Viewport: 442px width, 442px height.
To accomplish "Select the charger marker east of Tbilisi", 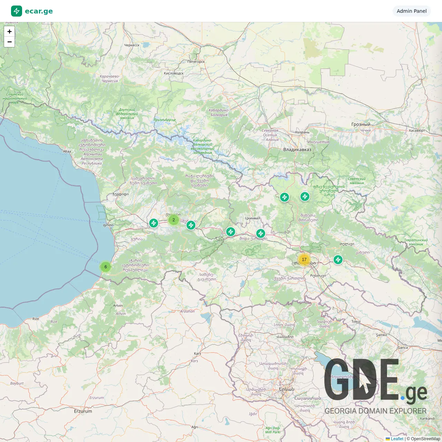I will [338, 260].
